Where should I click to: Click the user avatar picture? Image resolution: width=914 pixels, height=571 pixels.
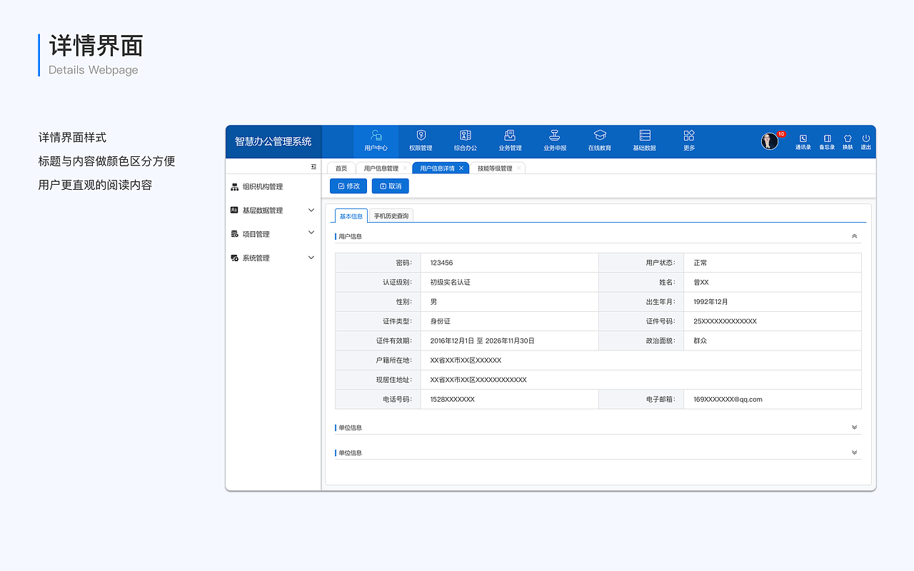point(769,141)
